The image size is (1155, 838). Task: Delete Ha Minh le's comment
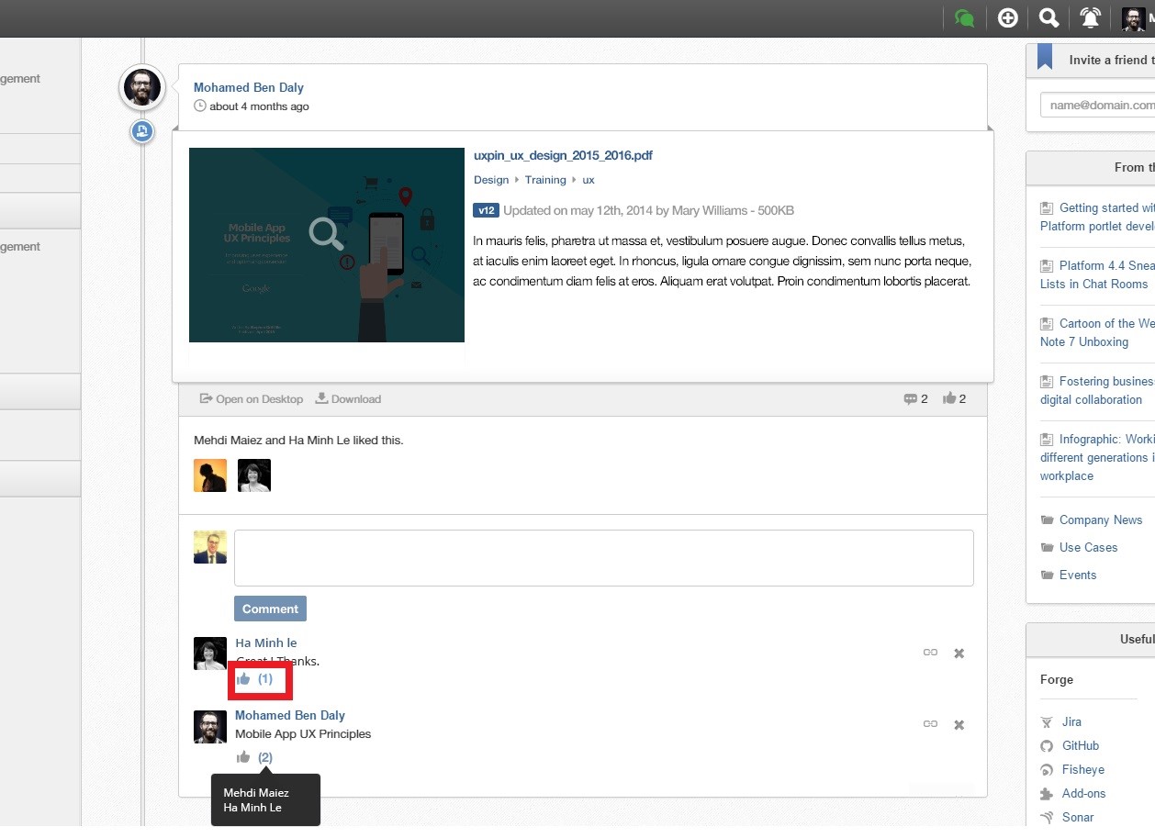pyautogui.click(x=959, y=654)
